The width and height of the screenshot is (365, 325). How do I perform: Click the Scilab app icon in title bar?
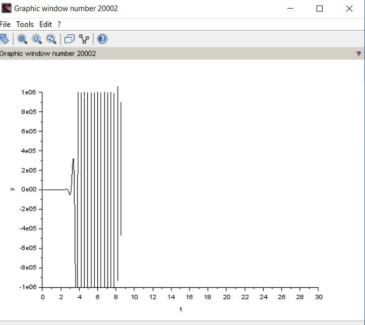(x=6, y=9)
